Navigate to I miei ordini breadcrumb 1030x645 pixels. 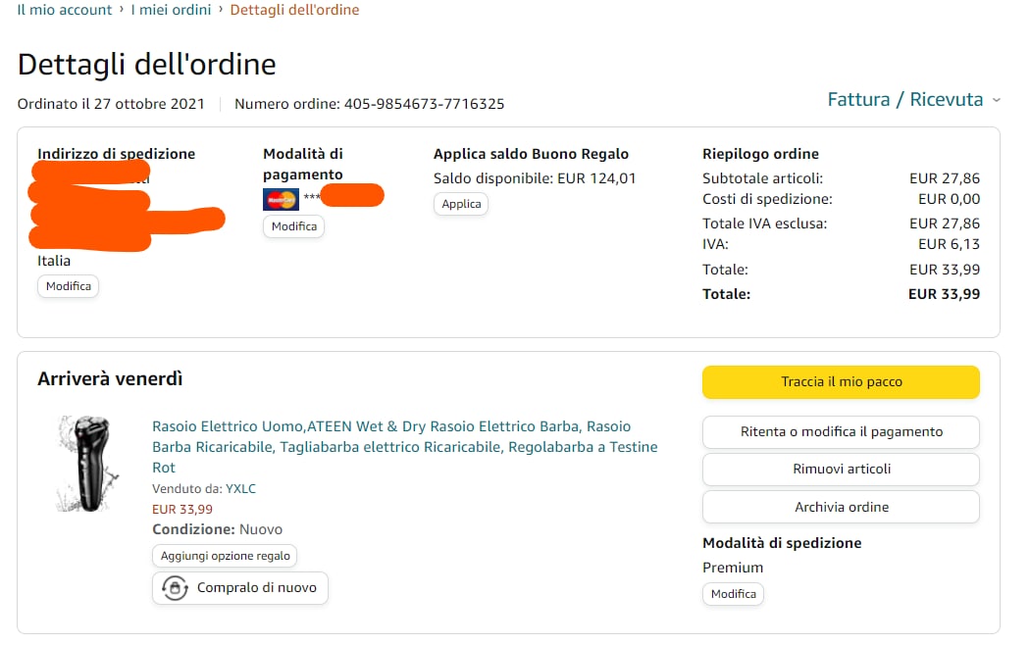point(172,10)
